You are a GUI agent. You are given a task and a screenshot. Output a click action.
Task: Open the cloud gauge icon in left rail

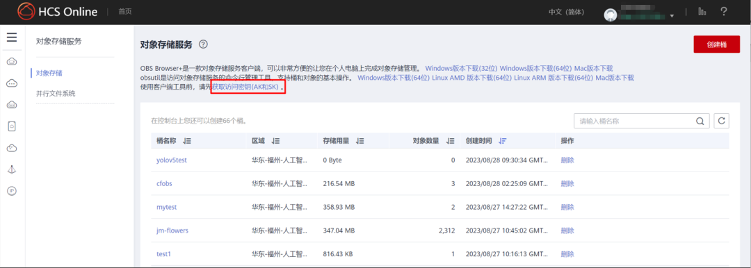[x=12, y=149]
